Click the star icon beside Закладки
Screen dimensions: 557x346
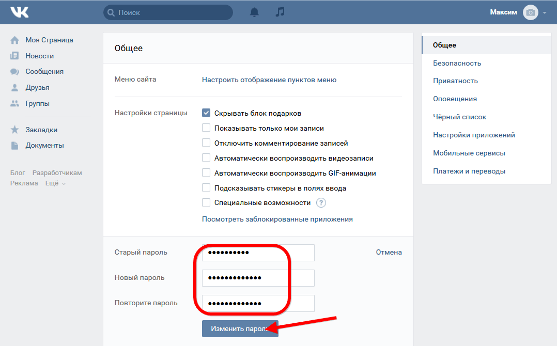click(x=14, y=130)
